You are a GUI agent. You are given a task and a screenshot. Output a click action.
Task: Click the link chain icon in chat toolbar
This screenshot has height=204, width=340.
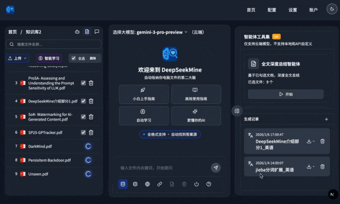pos(159,184)
